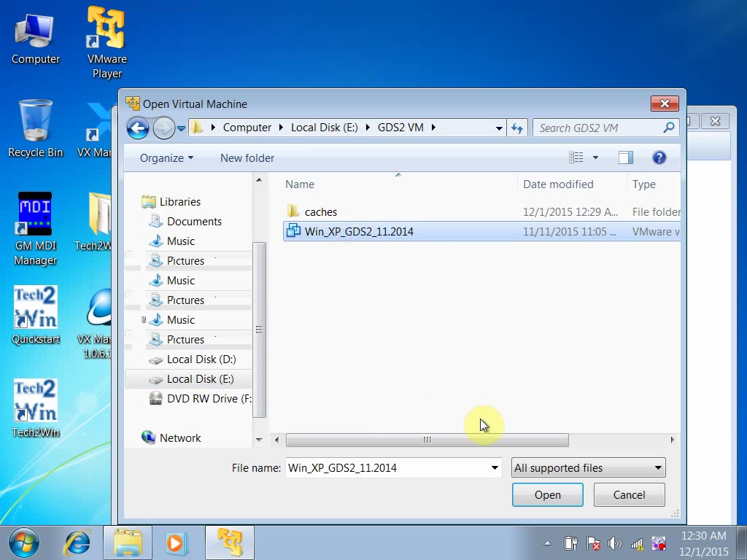Jump to Local Disk (E:) in the breadcrumb
Image resolution: width=747 pixels, height=560 pixels.
[x=325, y=128]
